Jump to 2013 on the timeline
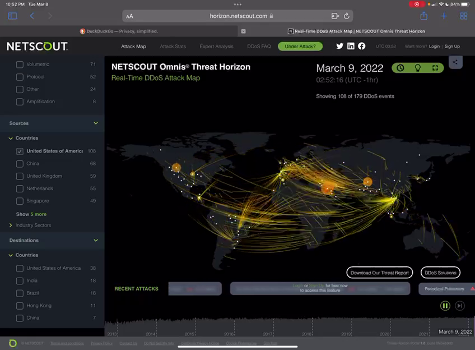The height and width of the screenshot is (350, 475). click(112, 334)
